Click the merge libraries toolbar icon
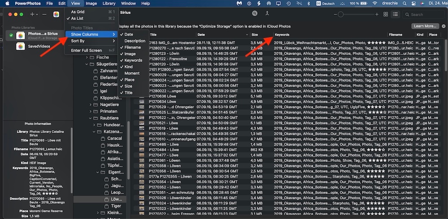The image size is (448, 219). point(267,13)
